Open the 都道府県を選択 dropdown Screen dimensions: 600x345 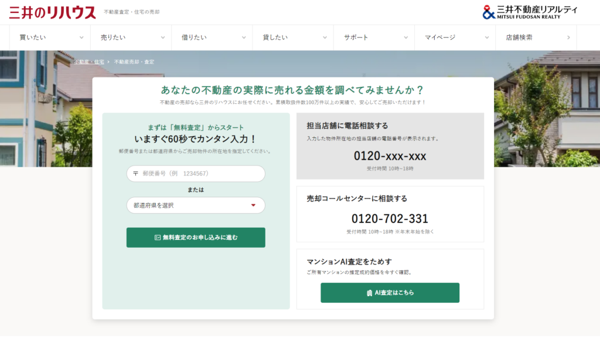coord(196,205)
